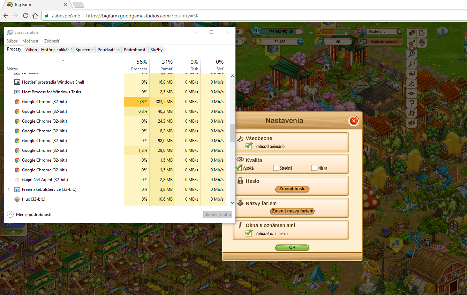Close Nastavenia dialog with red X
Image resolution: width=467 pixels, height=295 pixels.
[x=354, y=121]
